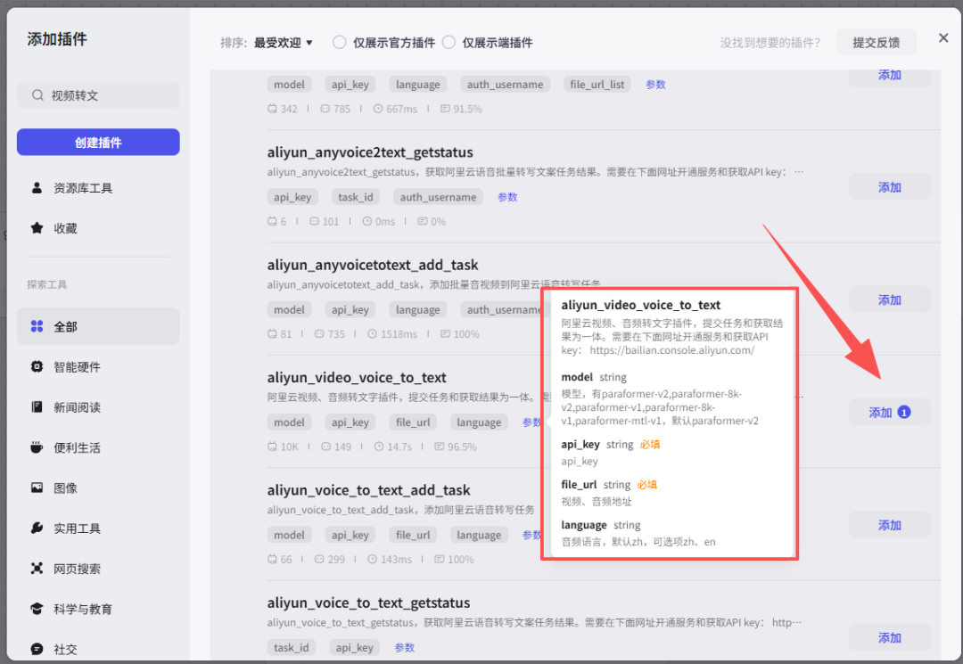Click the bot count icon beside 81
Viewport: 963px width, 664px height.
point(272,334)
